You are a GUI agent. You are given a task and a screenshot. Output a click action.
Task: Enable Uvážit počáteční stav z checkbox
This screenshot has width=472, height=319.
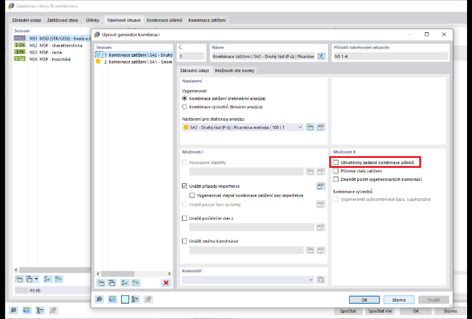[x=184, y=218]
